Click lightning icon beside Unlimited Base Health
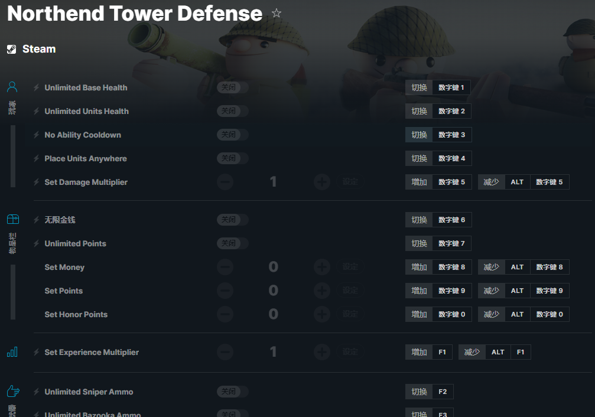Image resolution: width=595 pixels, height=417 pixels. pos(37,87)
